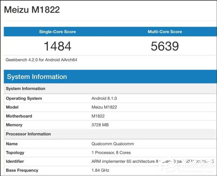Click the Base Frequency row label
This screenshot has width=217, height=176.
pos(22,170)
